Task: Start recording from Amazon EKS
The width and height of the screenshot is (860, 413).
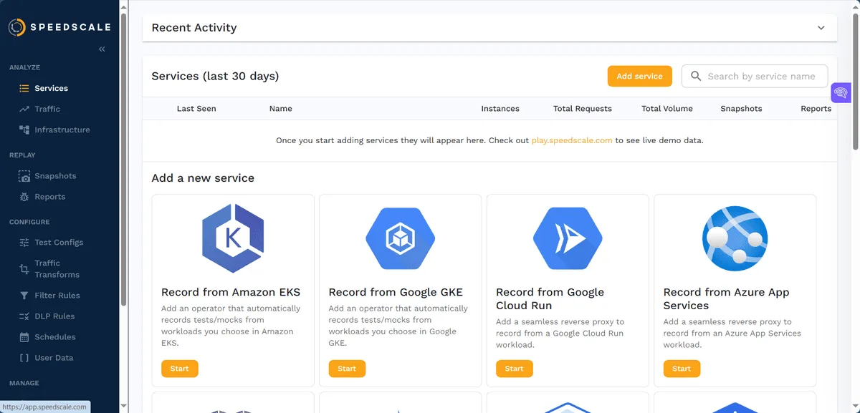Action: (x=179, y=369)
